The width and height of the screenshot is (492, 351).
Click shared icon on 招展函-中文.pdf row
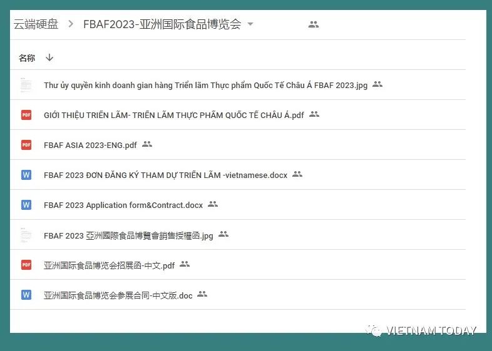185,264
